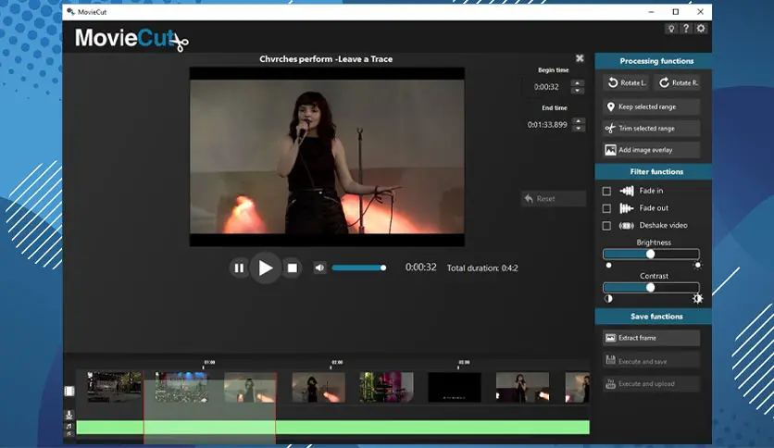Click Add image overlay
This screenshot has width=774, height=448.
651,150
